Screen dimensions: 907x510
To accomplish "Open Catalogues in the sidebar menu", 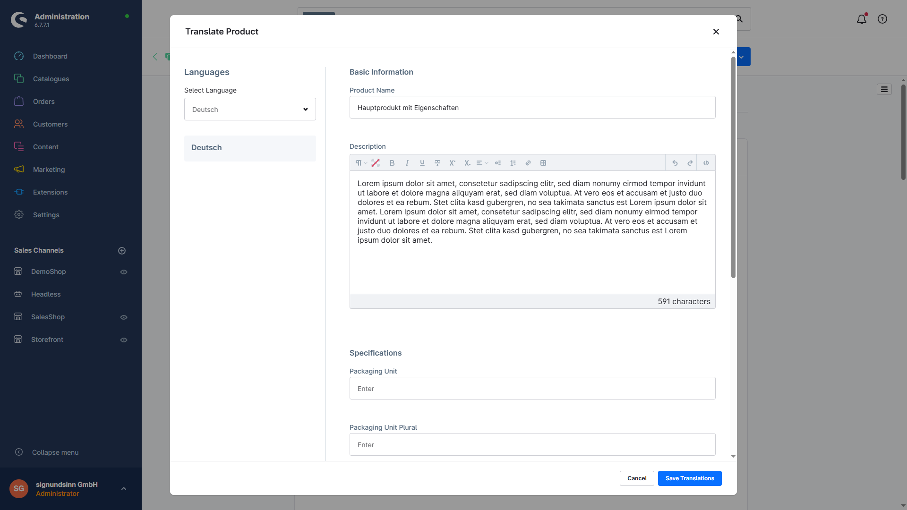I will [x=51, y=79].
